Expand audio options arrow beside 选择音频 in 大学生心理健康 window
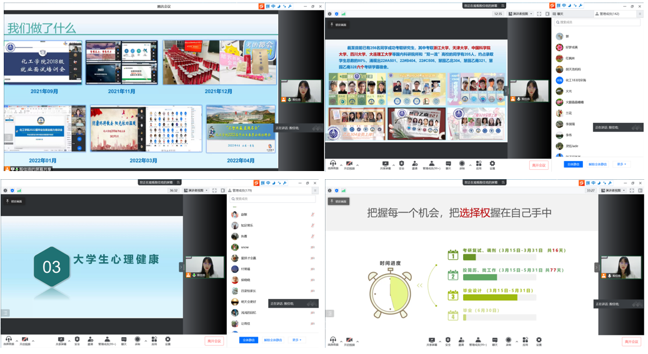Screen dimensions: 648x354 [x=16, y=341]
